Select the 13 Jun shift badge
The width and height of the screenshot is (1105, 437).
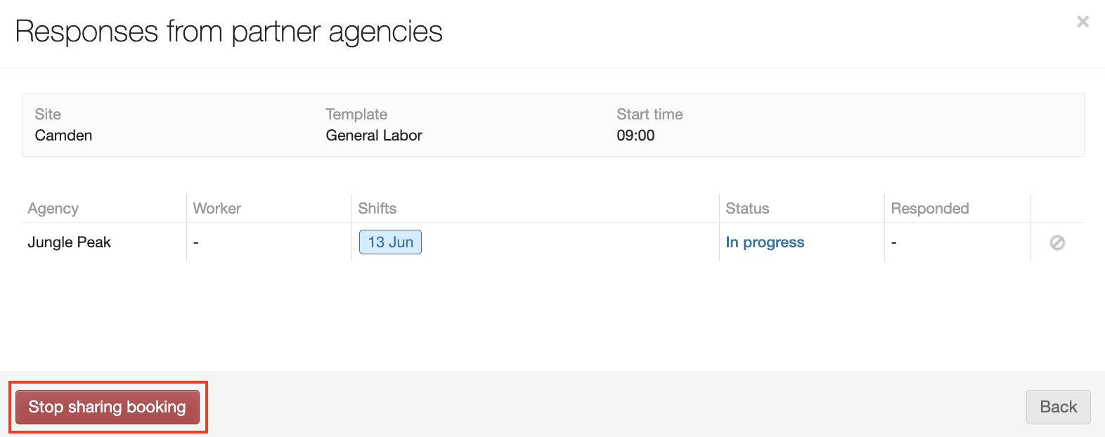390,242
